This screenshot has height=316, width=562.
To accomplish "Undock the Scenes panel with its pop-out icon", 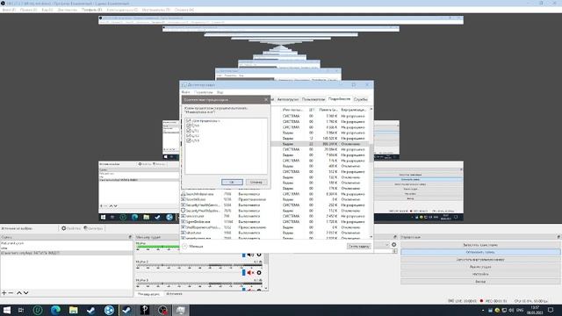I will [x=130, y=237].
